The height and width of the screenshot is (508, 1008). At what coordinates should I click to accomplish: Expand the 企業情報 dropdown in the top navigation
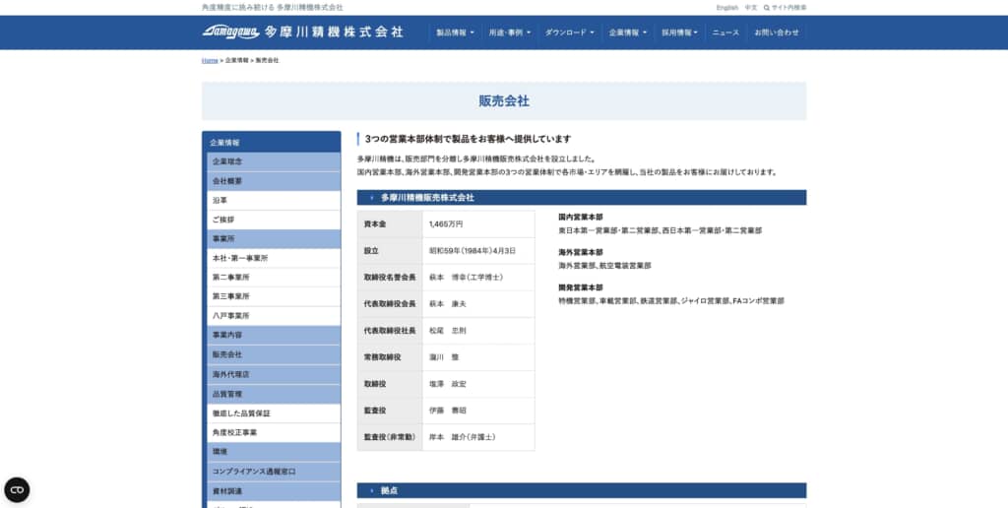pyautogui.click(x=628, y=32)
